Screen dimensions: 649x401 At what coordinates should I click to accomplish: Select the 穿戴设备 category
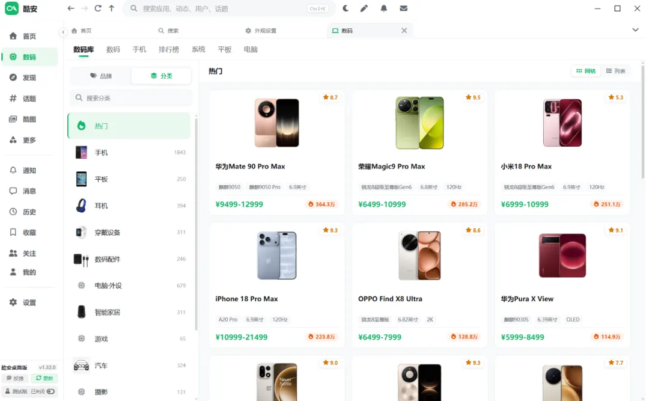click(129, 233)
